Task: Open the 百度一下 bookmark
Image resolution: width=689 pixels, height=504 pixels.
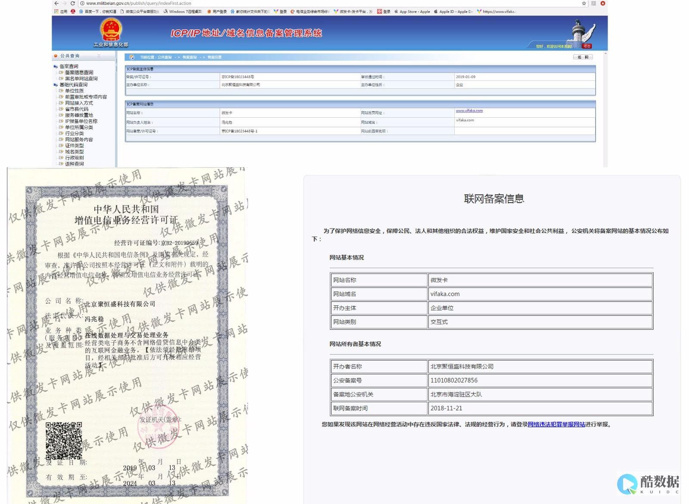Action: point(98,12)
